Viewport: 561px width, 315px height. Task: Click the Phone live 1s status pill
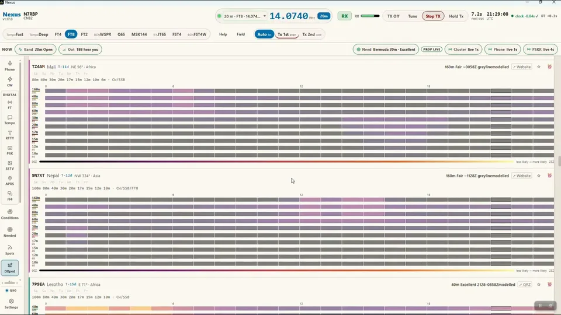(503, 49)
